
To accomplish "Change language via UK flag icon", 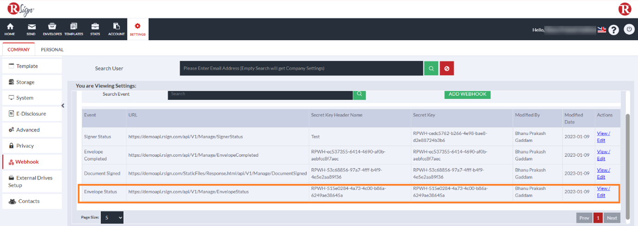I will [x=602, y=30].
